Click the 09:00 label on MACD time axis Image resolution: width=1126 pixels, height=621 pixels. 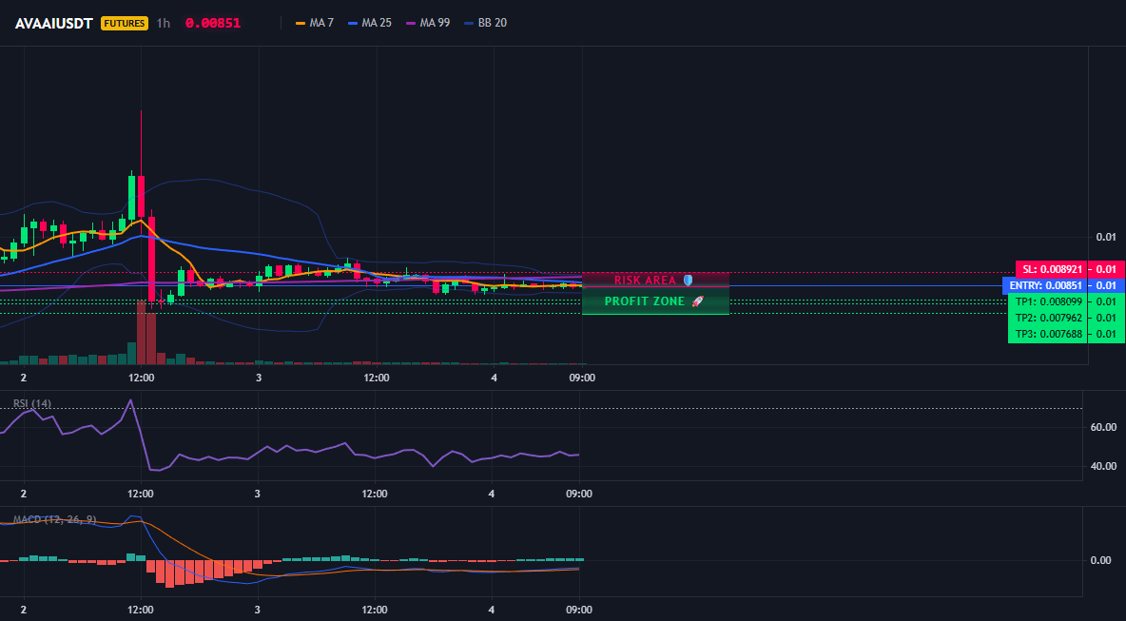point(579,611)
